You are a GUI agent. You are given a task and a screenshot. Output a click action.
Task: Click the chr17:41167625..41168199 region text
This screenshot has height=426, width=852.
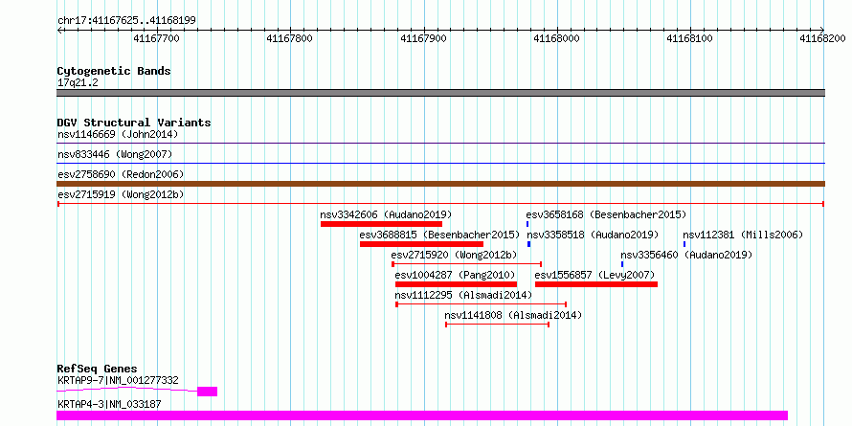click(126, 21)
